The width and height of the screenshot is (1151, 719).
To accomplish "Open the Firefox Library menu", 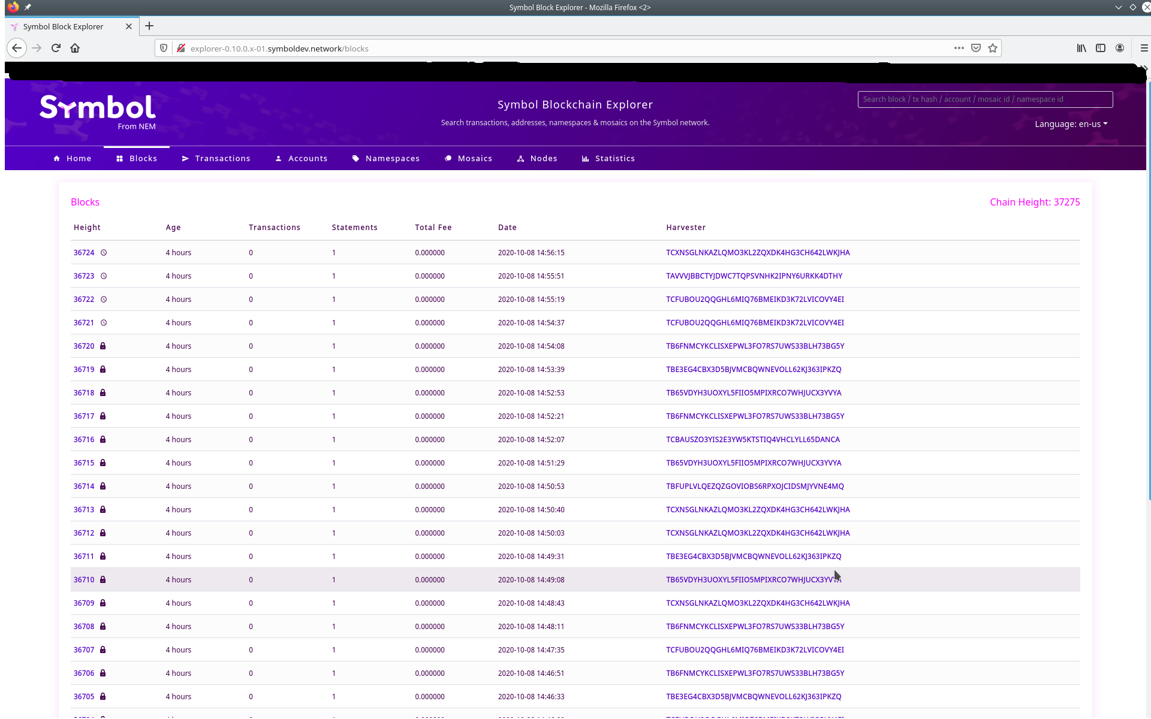I will (1081, 48).
